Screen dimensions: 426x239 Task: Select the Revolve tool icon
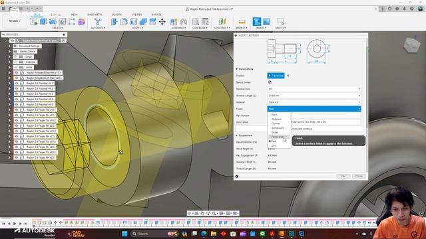pos(53,22)
